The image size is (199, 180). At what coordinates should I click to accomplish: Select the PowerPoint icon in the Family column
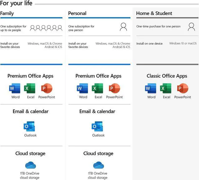click(x=47, y=89)
